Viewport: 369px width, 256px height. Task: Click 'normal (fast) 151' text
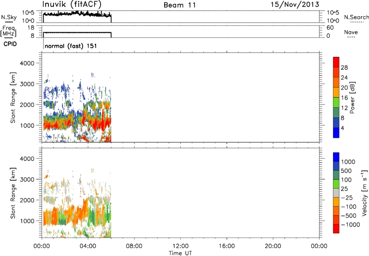(71, 46)
